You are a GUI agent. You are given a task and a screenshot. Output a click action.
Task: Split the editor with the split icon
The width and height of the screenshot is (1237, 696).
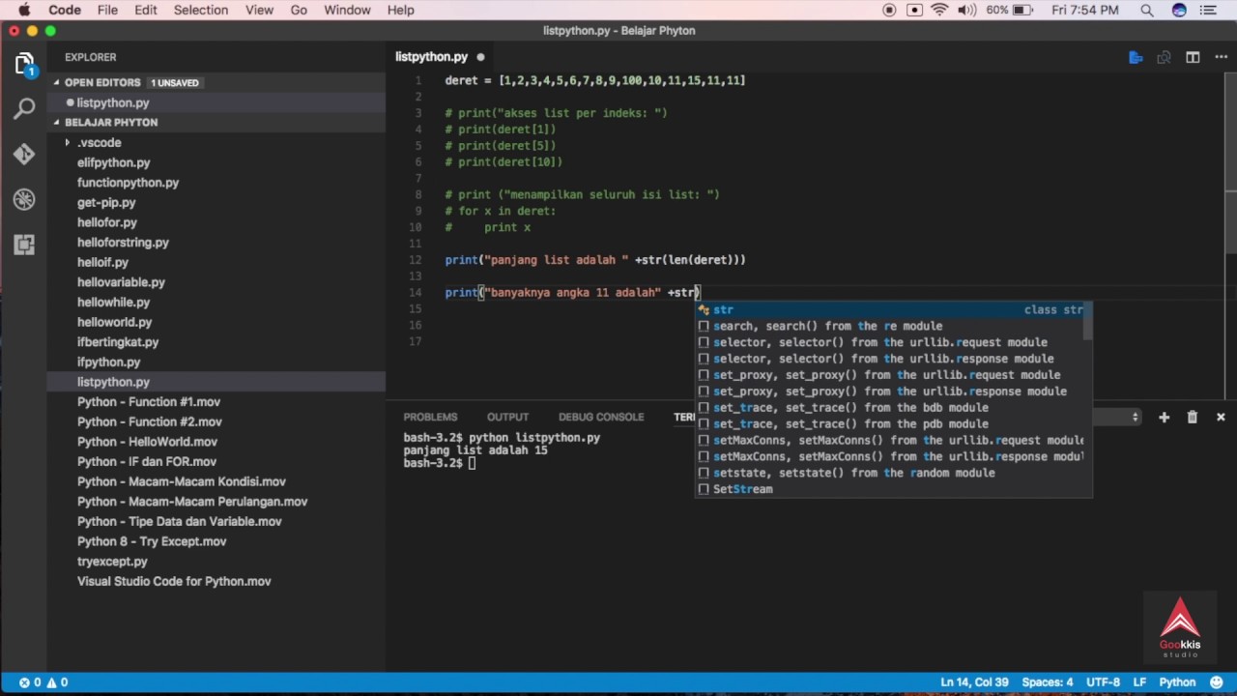click(x=1193, y=57)
